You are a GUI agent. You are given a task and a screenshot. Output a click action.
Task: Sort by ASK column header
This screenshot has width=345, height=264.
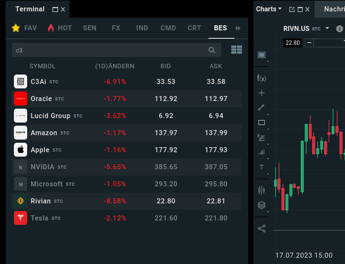216,66
